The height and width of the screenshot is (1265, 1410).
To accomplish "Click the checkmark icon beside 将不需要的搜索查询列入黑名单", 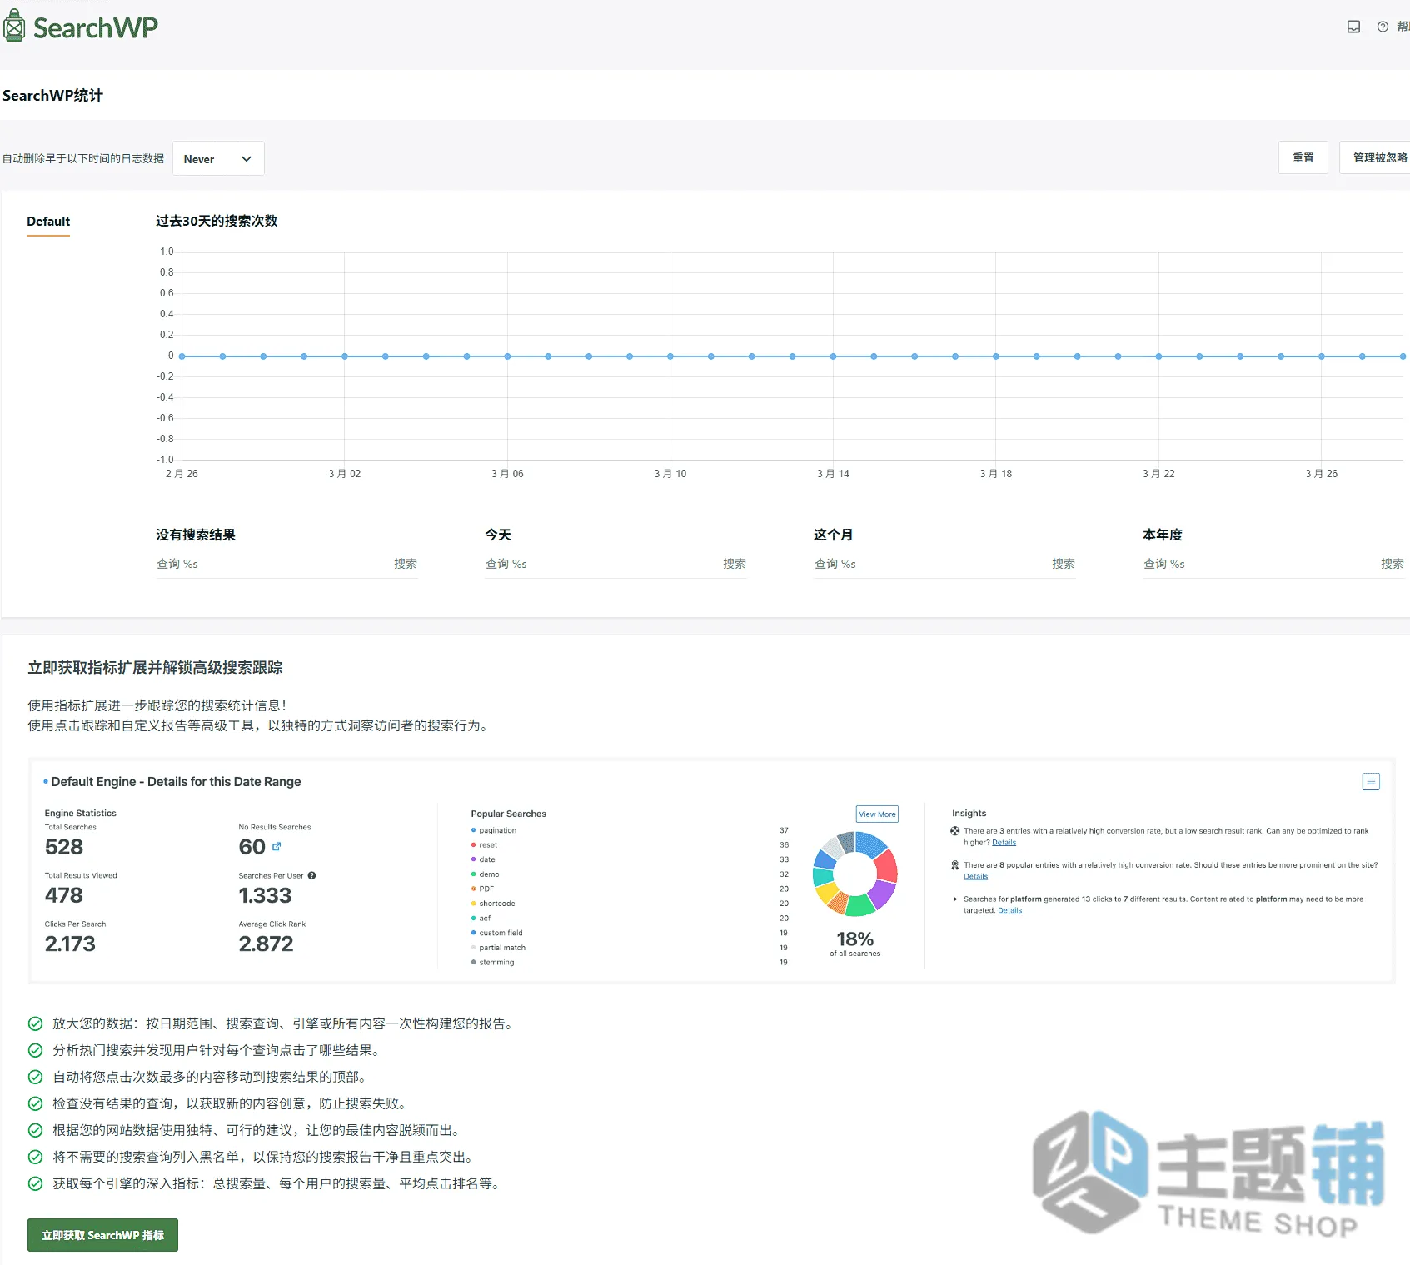I will tap(35, 1157).
